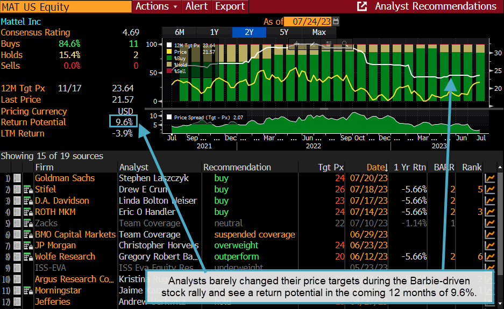
Task: Open the Stifel report document icon
Action: [17, 189]
